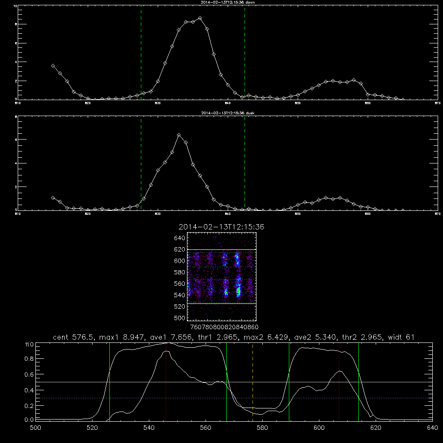Click the x-axis label string below spectral image
Image resolution: width=443 pixels, height=443 pixels.
[x=224, y=327]
